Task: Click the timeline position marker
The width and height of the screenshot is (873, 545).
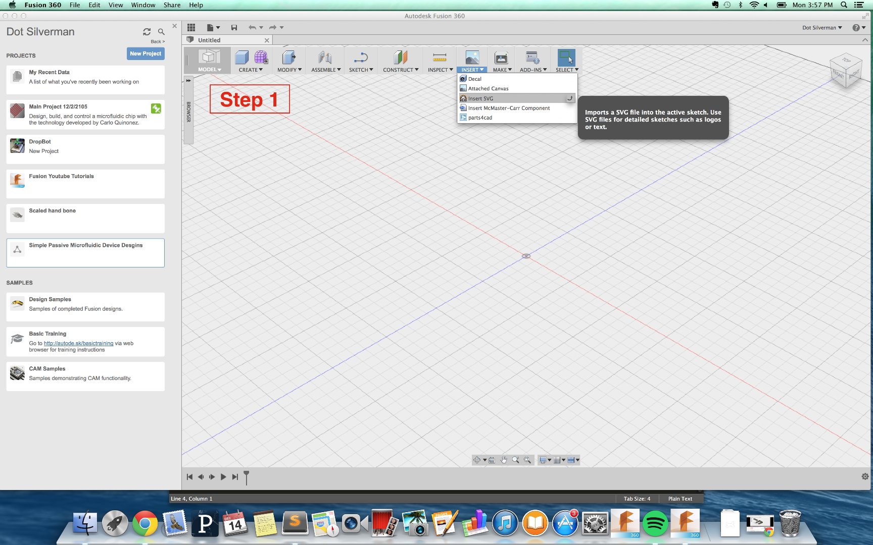Action: (x=247, y=477)
